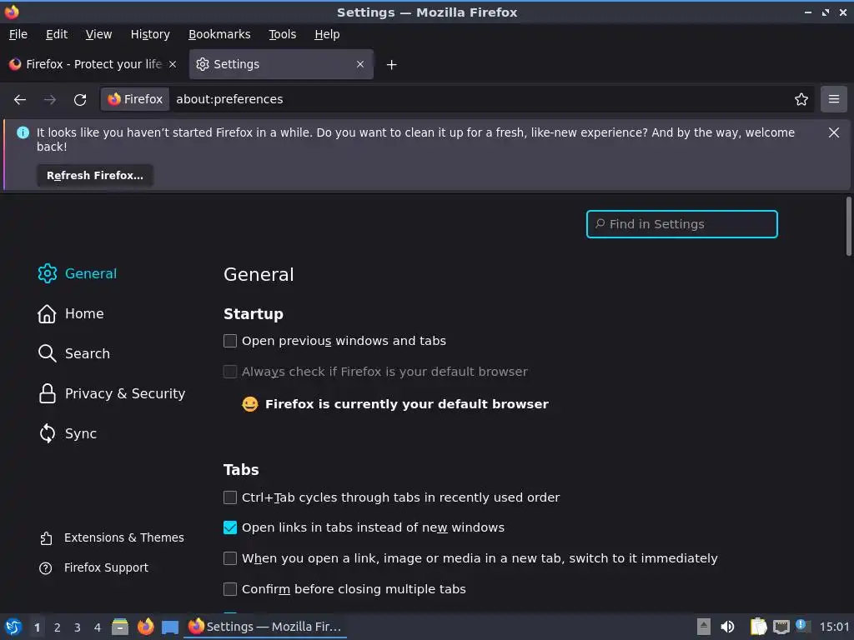Enable Confirm before closing multiple tabs

(x=230, y=589)
